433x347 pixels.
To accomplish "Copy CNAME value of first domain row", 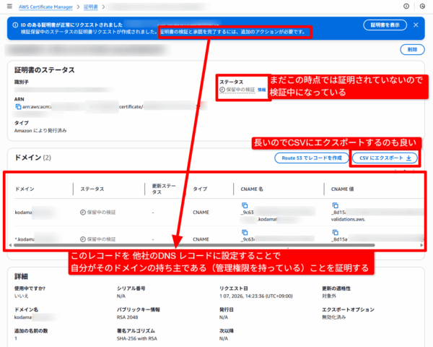I will [335, 205].
